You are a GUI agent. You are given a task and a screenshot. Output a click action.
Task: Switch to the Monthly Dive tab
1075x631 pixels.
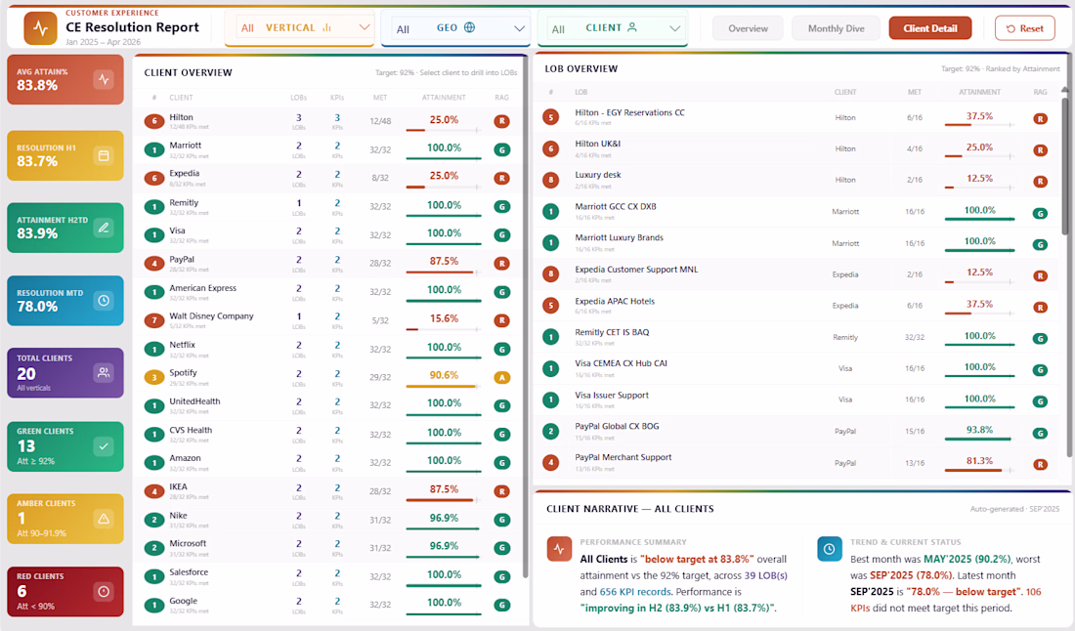pyautogui.click(x=836, y=28)
